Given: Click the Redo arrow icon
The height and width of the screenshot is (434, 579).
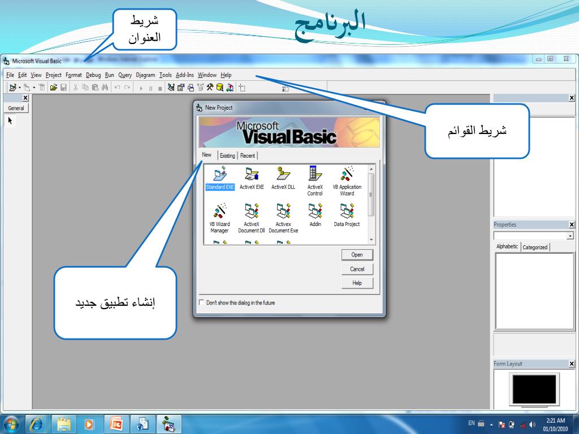Looking at the screenshot, I should 127,88.
